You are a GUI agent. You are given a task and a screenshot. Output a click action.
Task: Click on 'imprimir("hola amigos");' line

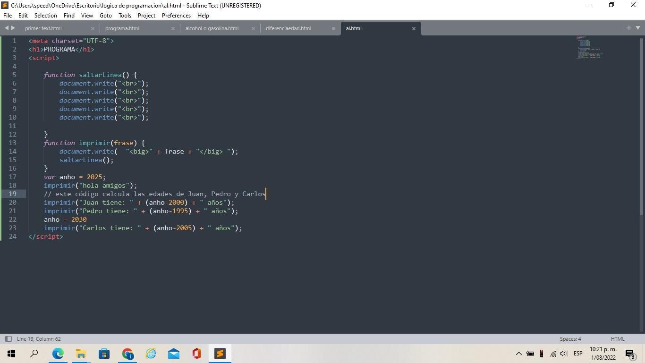click(x=90, y=185)
